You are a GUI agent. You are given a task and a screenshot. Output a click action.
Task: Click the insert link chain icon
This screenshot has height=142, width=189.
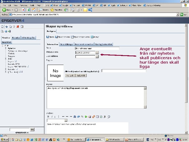pos(78,117)
